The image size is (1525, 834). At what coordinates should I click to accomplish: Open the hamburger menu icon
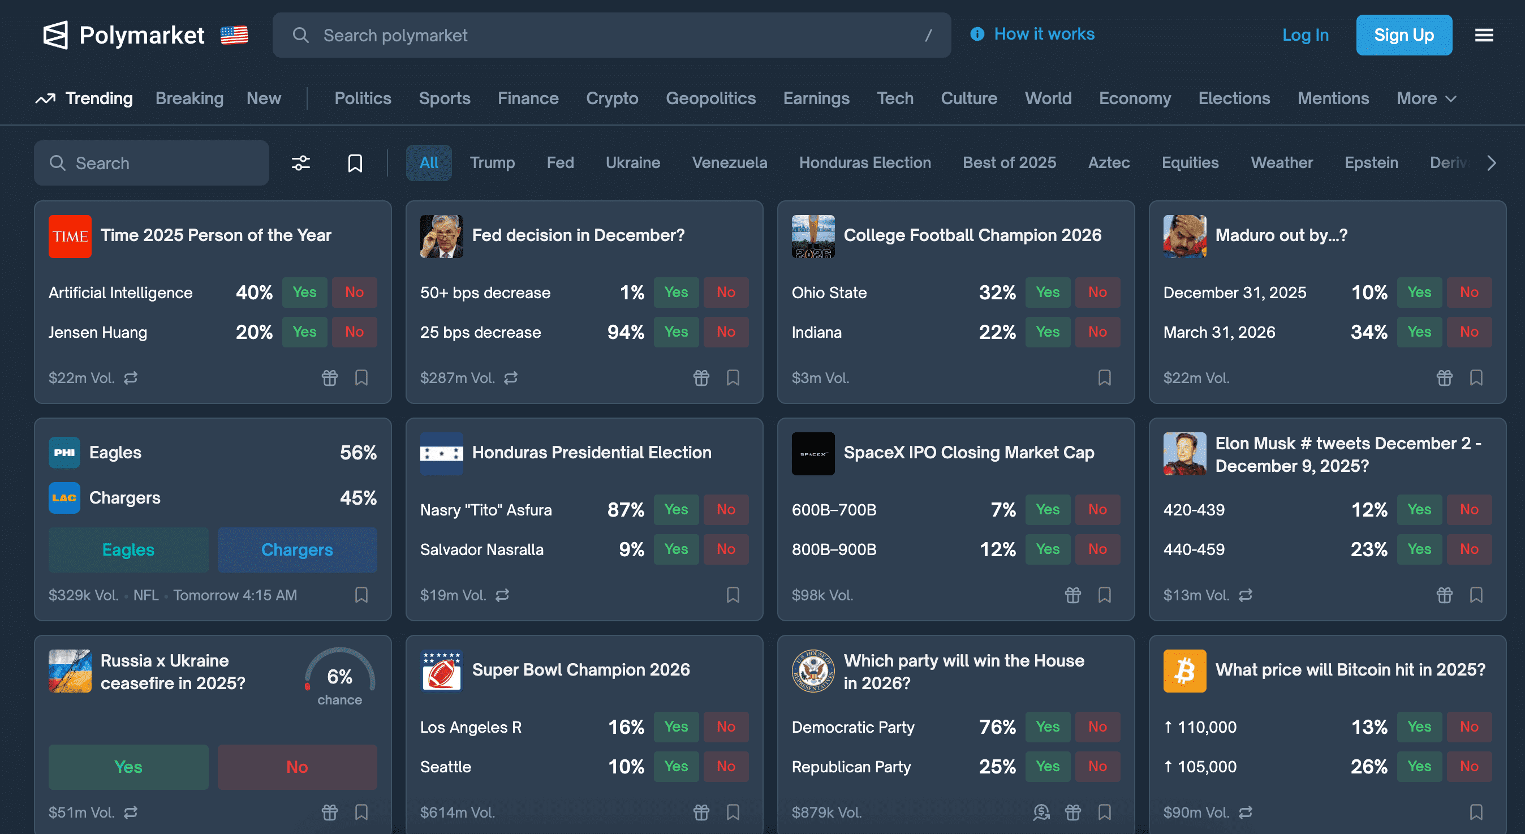pyautogui.click(x=1484, y=35)
